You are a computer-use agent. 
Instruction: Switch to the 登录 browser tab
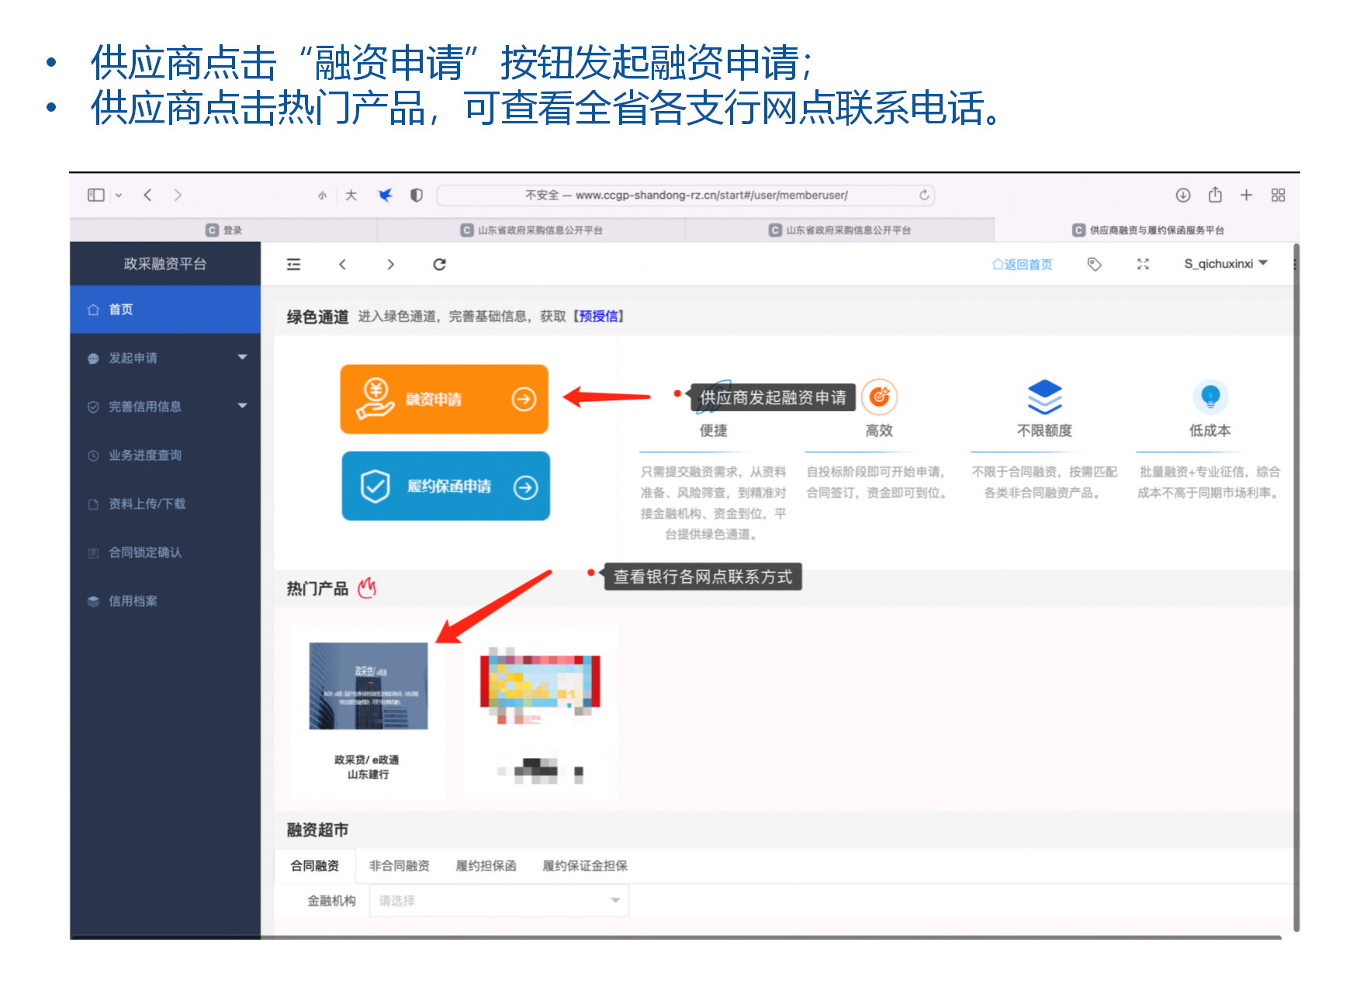point(223,230)
